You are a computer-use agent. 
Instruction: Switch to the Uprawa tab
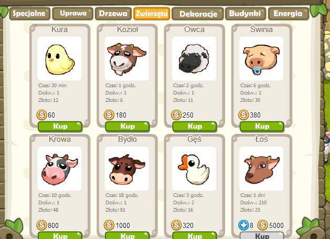pos(72,14)
